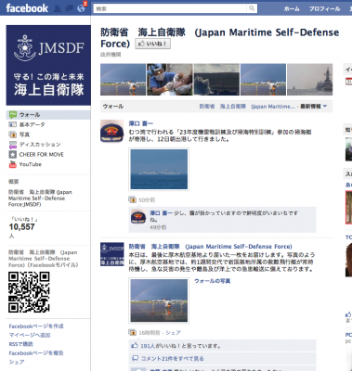Open the surgery photo thumbnail
This screenshot has width=352, height=371.
pos(170,80)
